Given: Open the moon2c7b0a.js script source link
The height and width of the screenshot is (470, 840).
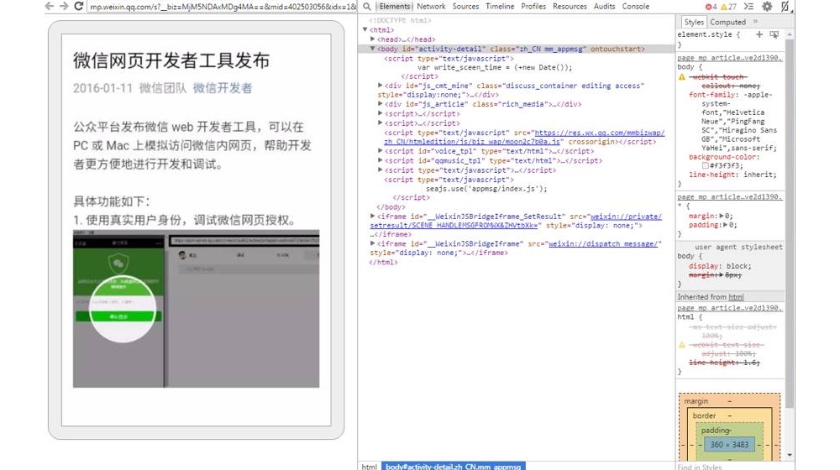Looking at the screenshot, I should click(524, 137).
